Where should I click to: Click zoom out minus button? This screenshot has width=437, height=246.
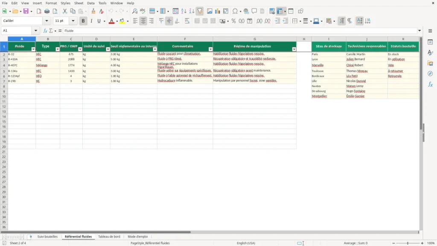click(393, 243)
